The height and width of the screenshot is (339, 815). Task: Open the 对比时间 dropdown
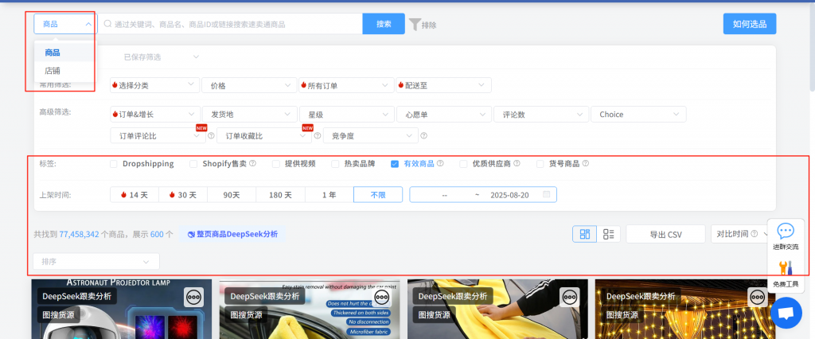point(739,234)
